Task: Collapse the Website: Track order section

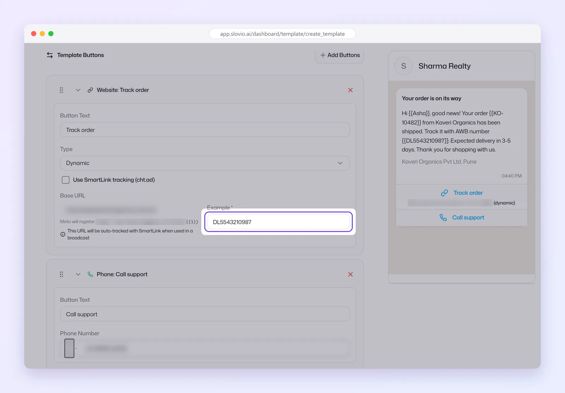Action: pyautogui.click(x=78, y=90)
